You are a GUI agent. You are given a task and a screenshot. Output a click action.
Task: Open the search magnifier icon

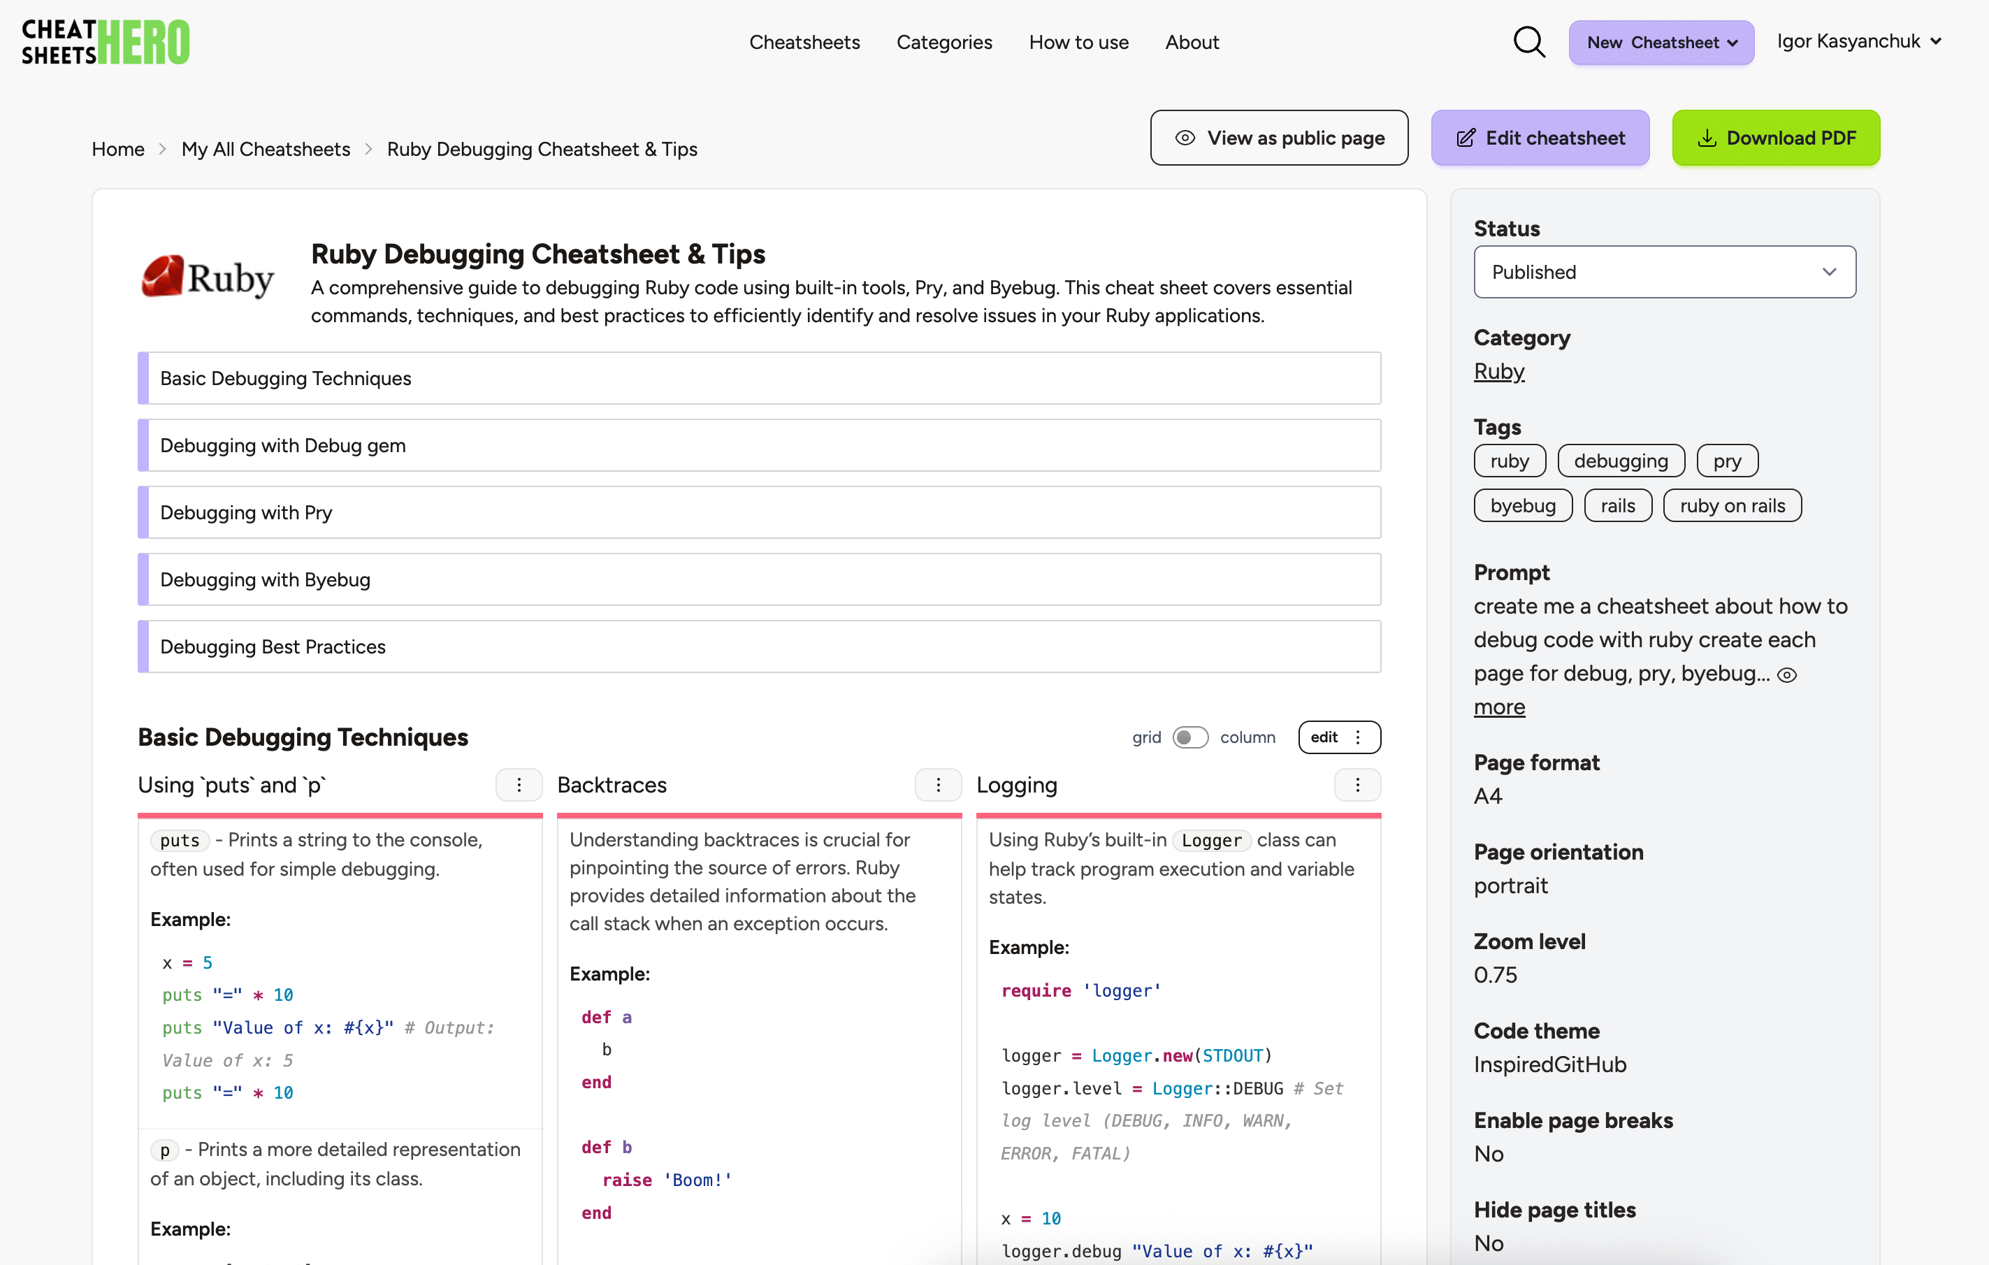(x=1529, y=42)
